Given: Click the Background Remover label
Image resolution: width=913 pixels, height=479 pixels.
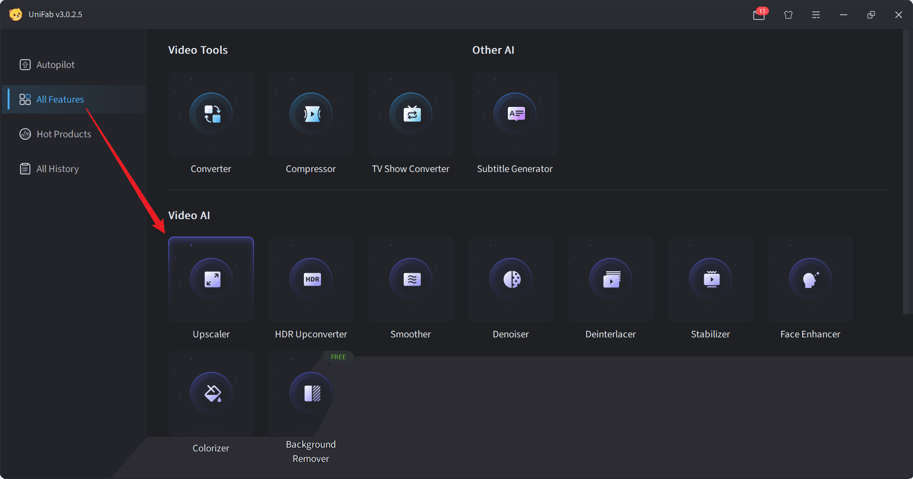Looking at the screenshot, I should (311, 451).
